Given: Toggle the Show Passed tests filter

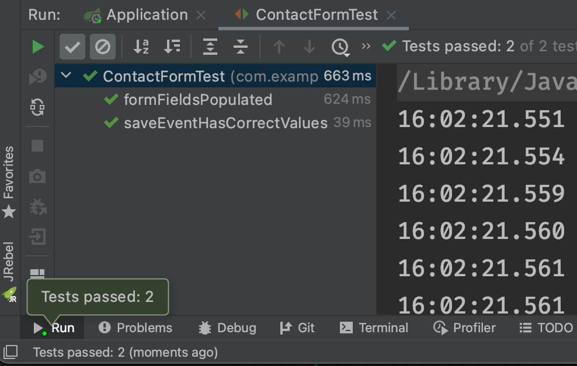Looking at the screenshot, I should click(72, 47).
